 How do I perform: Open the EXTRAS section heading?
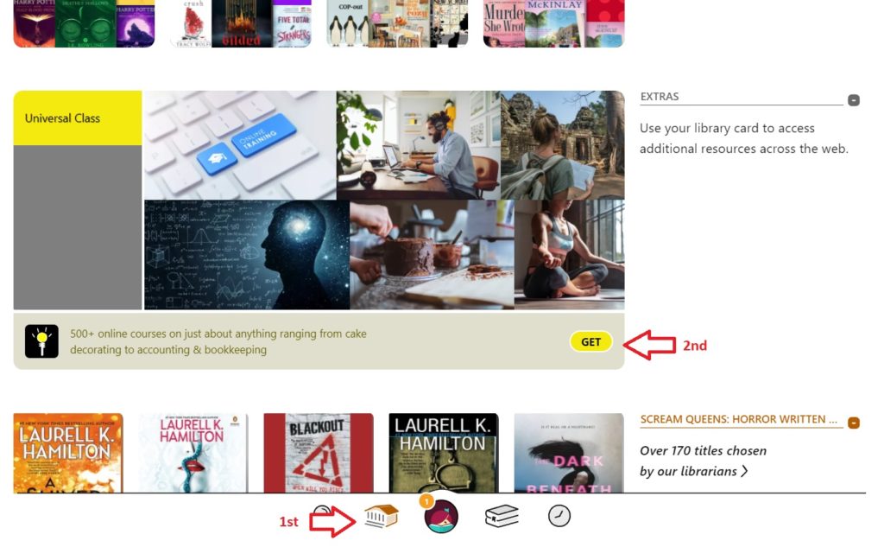click(x=660, y=97)
